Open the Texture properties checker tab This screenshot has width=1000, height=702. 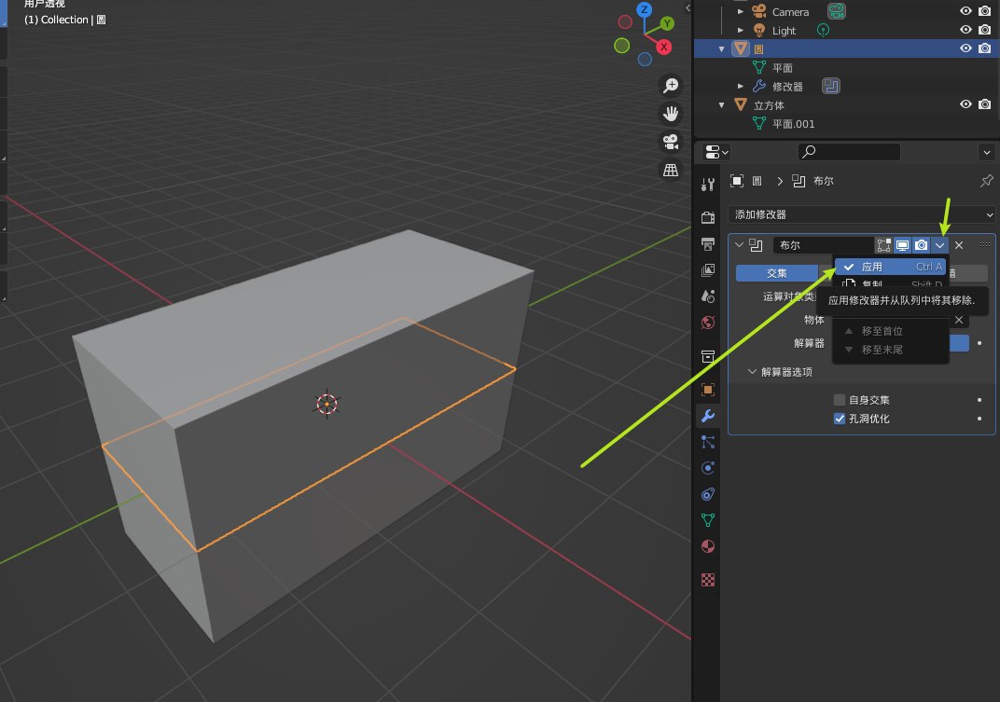tap(708, 580)
